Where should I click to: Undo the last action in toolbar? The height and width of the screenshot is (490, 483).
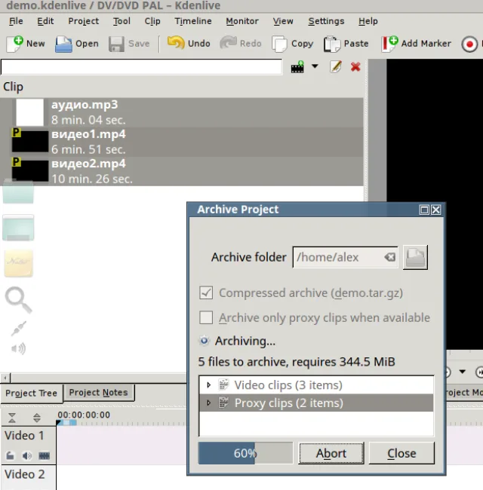[x=189, y=44]
